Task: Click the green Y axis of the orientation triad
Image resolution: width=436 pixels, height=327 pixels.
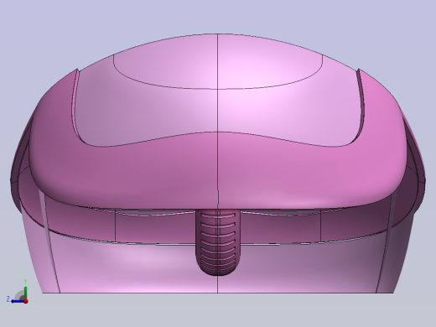Action: tap(25, 292)
